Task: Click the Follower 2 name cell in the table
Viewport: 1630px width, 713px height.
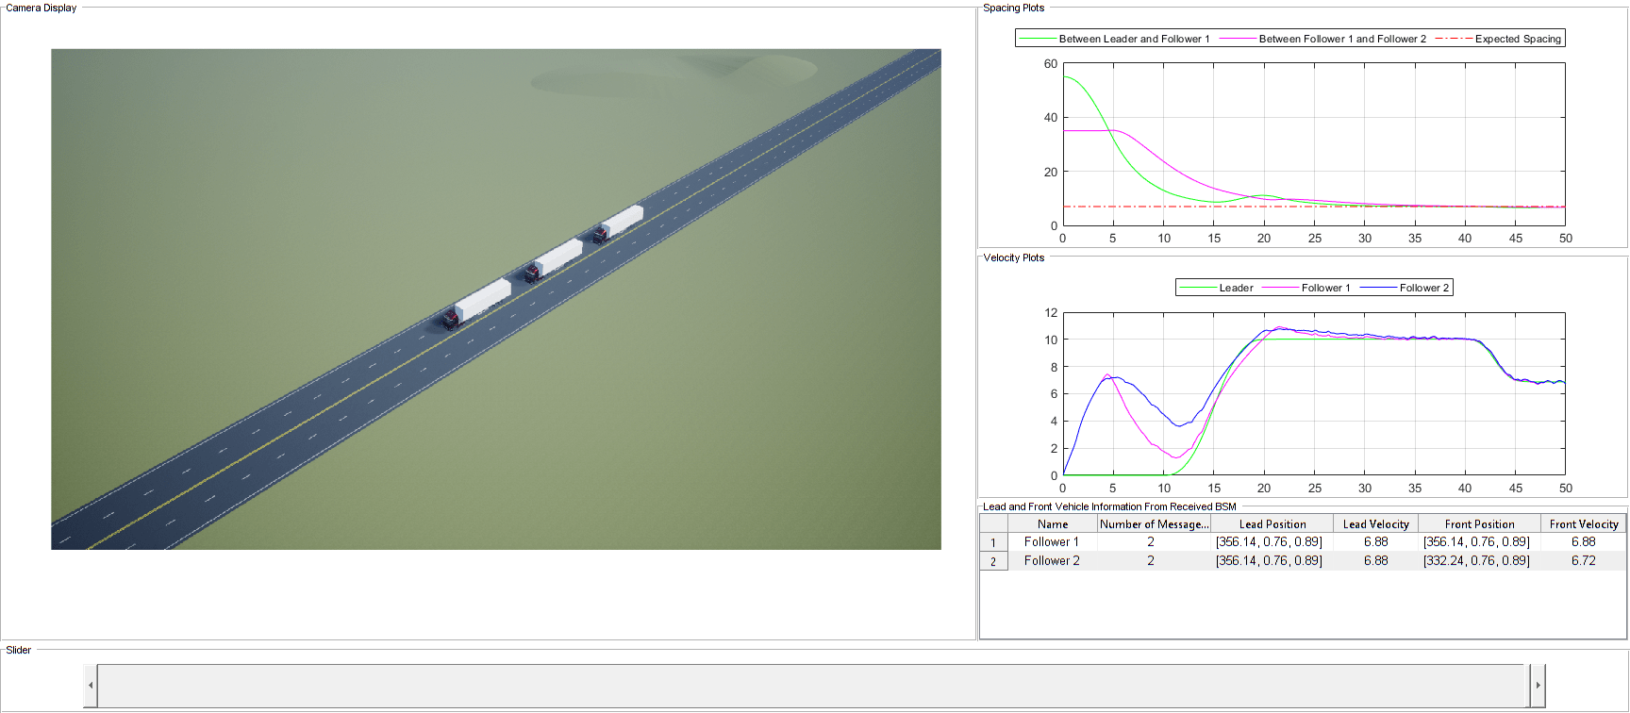Action: (1053, 561)
